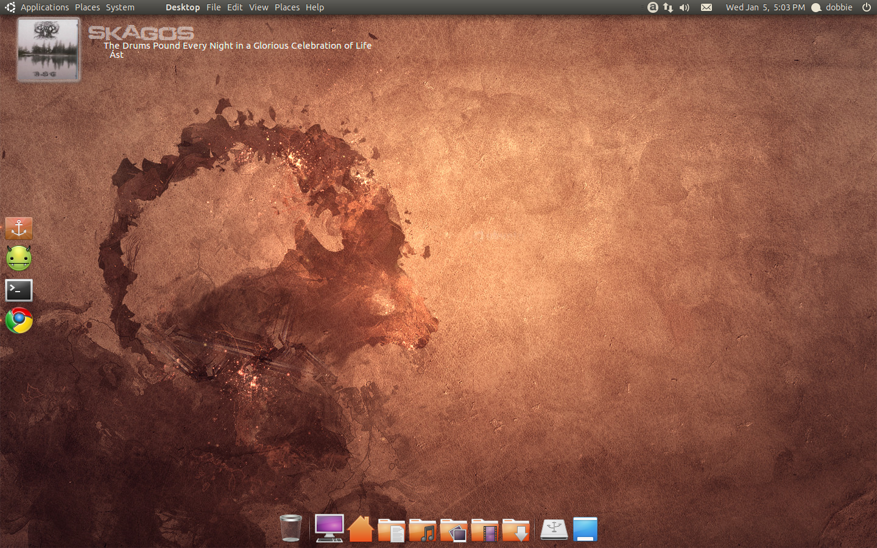Open the Computer monitor icon in dock
This screenshot has height=548, width=877.
(329, 528)
